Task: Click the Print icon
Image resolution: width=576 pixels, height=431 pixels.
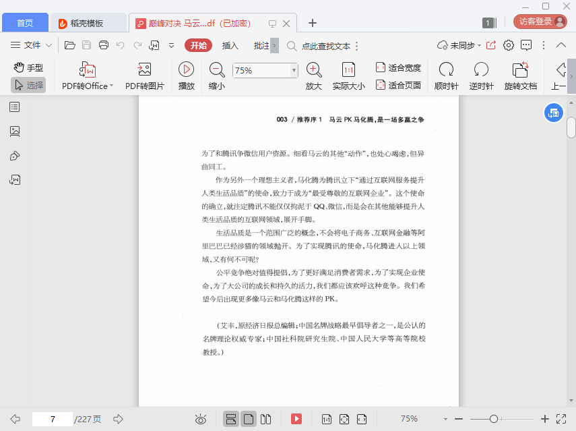Action: (x=104, y=45)
